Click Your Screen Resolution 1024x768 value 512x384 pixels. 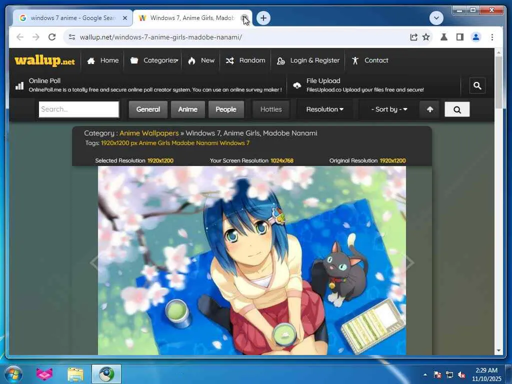pyautogui.click(x=282, y=160)
